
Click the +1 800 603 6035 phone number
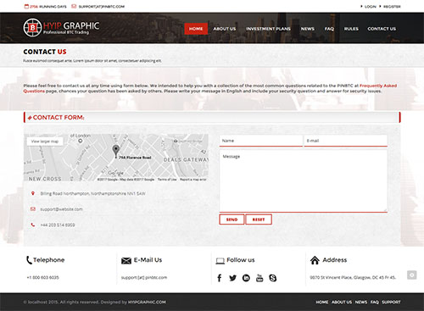point(43,278)
